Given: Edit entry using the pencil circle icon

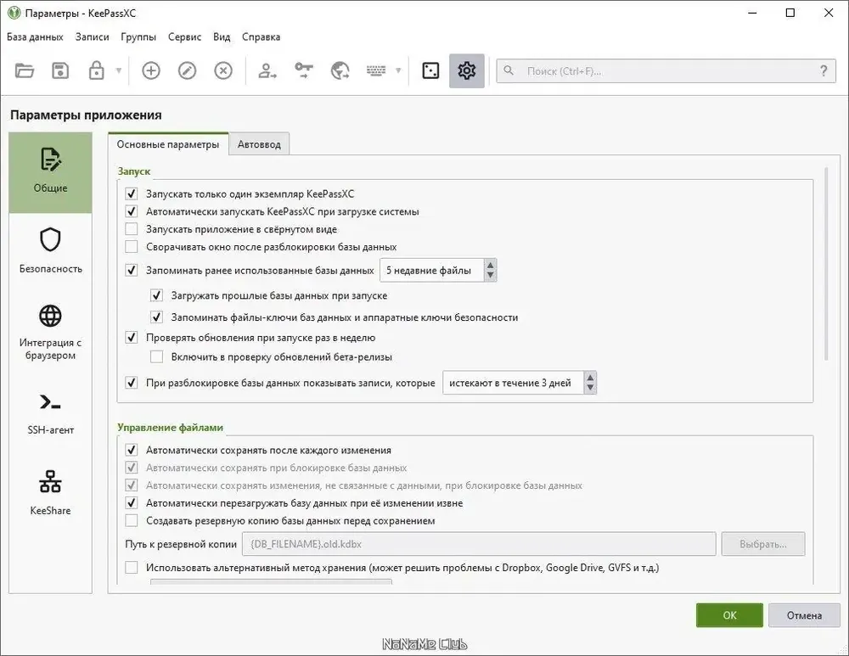Looking at the screenshot, I should [x=188, y=71].
